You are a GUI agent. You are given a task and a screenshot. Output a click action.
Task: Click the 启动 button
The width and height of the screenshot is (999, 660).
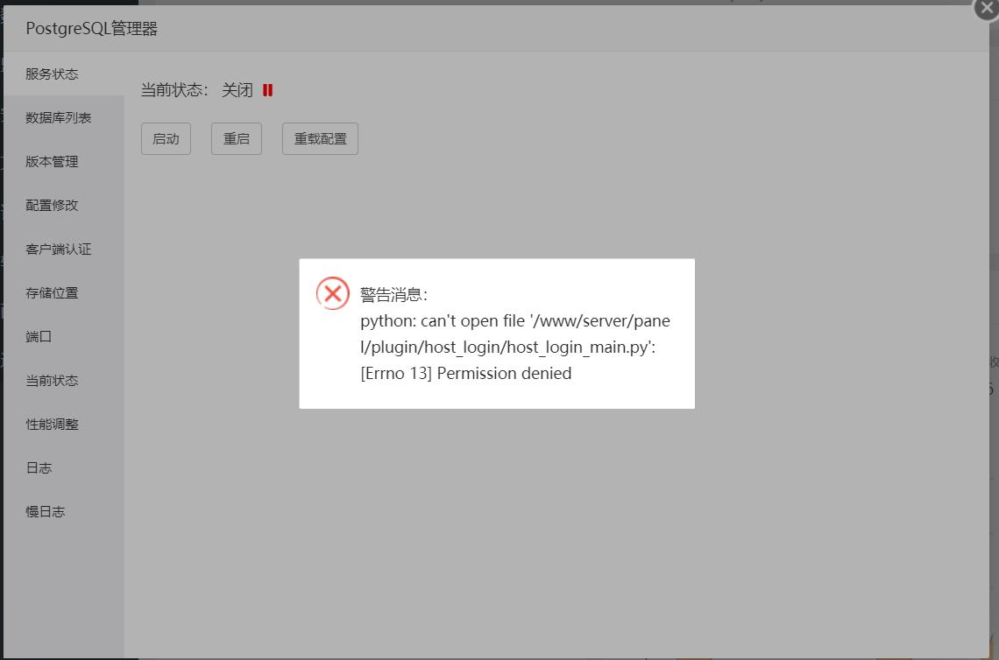[166, 139]
